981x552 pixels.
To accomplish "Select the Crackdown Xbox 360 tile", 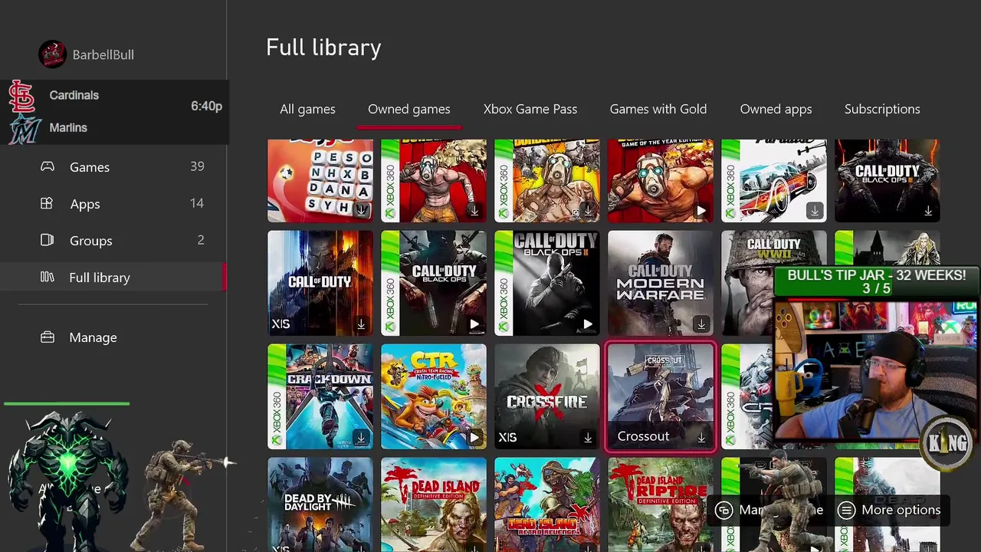I will click(x=320, y=396).
